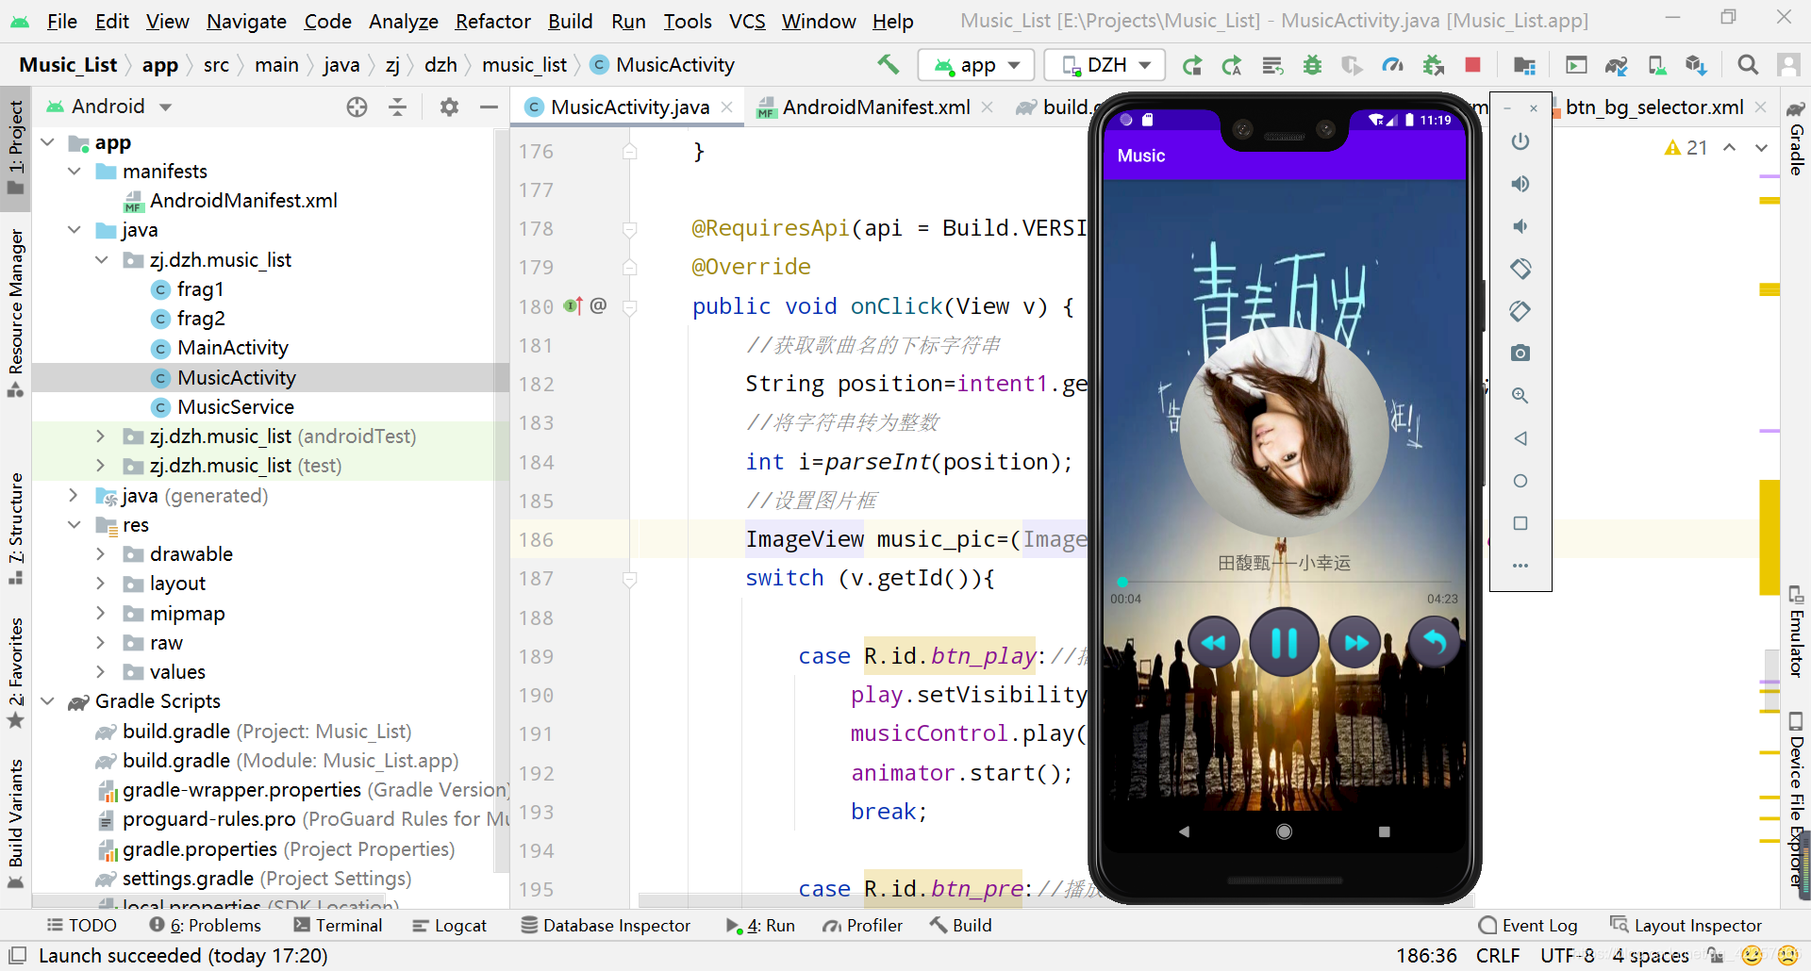Skip to next song in emulator
This screenshot has height=971, width=1811.
1355,643
